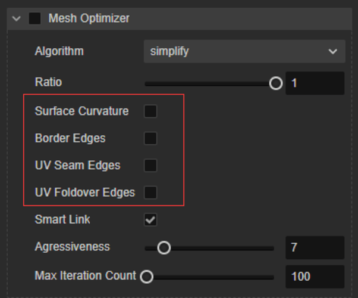
Task: Click the Max Iteration Count slider handle
Action: pyautogui.click(x=146, y=277)
